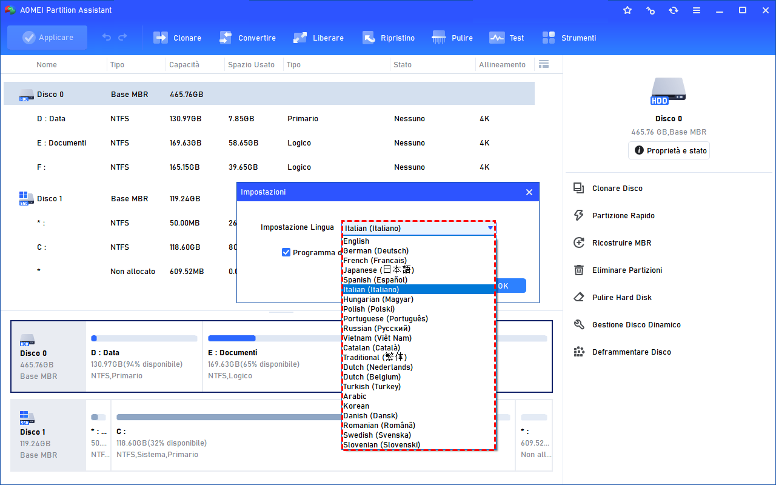Open the Clonare toolbar menu
The width and height of the screenshot is (776, 485).
click(178, 38)
